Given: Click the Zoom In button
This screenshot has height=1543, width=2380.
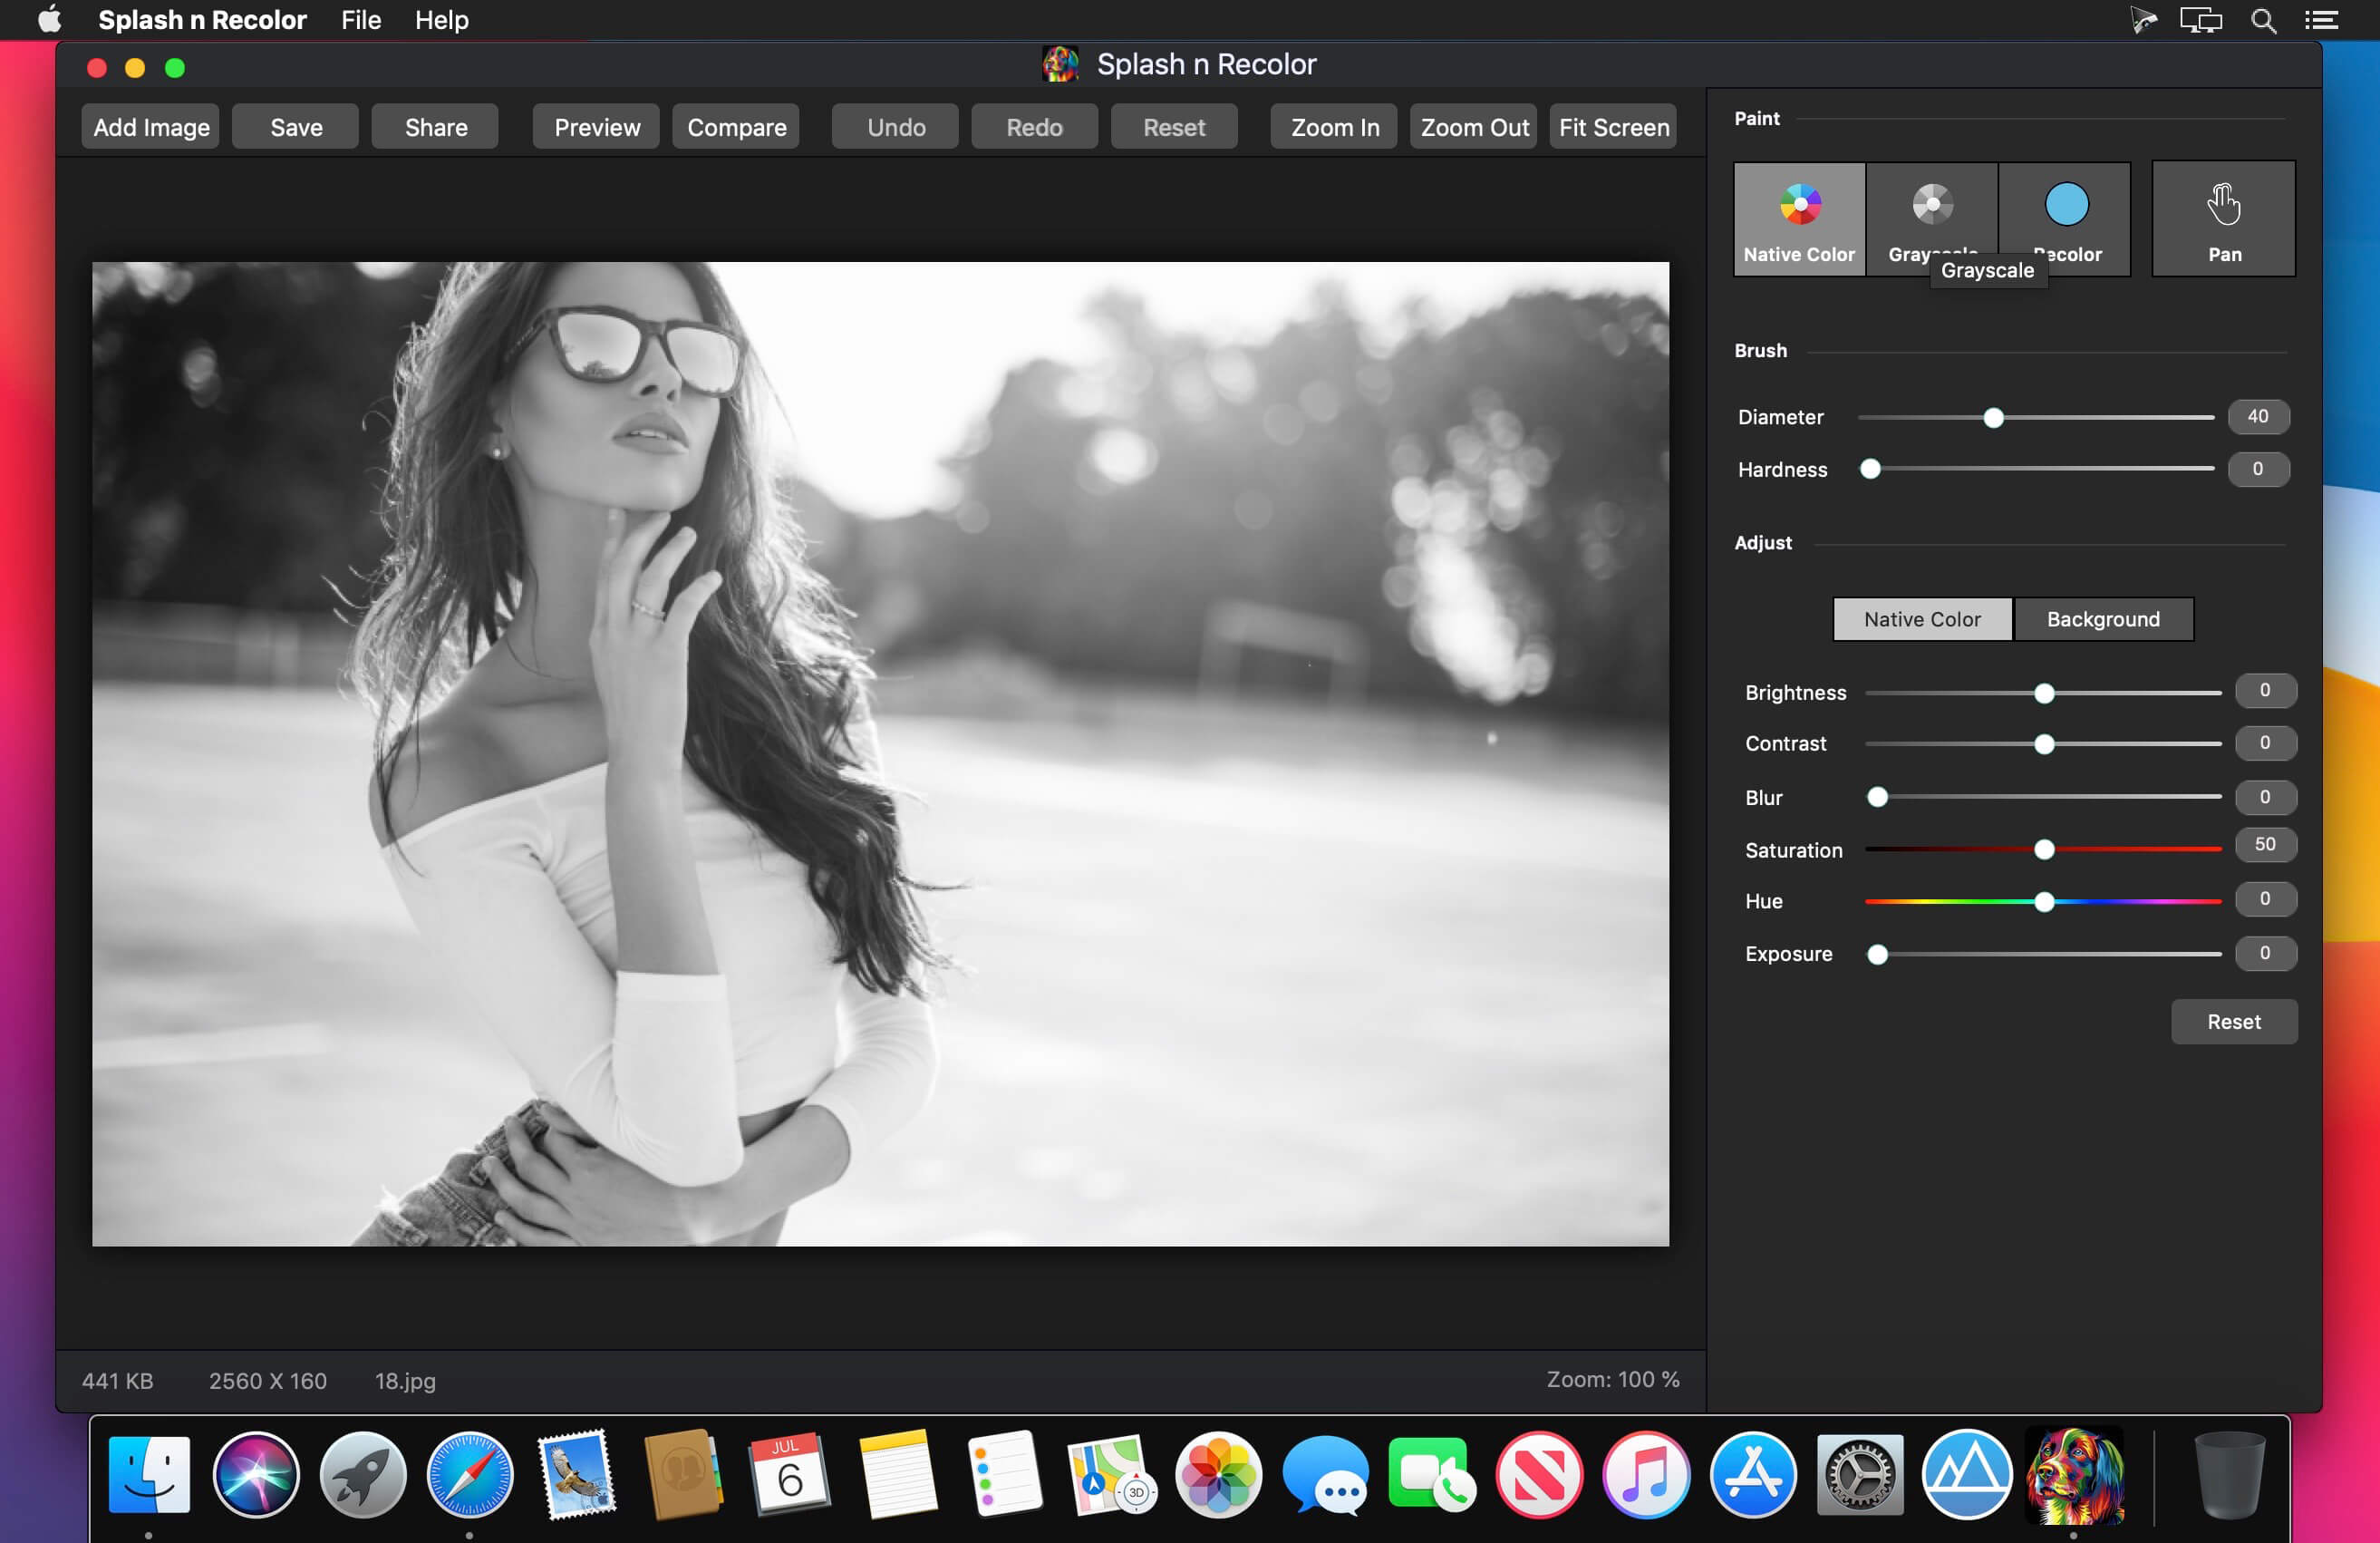Looking at the screenshot, I should [x=1334, y=127].
